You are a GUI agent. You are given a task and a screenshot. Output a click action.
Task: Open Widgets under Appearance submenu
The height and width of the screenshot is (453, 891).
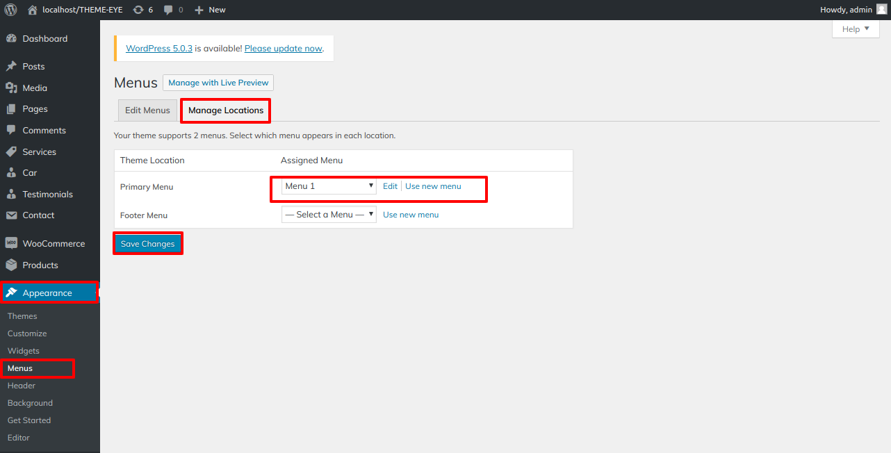pos(24,351)
